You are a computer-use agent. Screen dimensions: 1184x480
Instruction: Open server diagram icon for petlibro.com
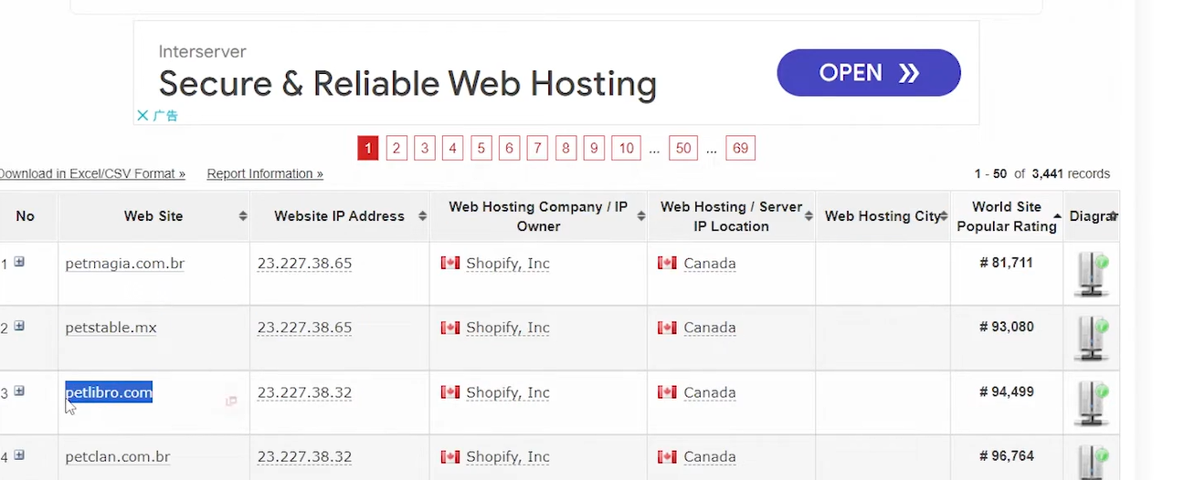1092,403
